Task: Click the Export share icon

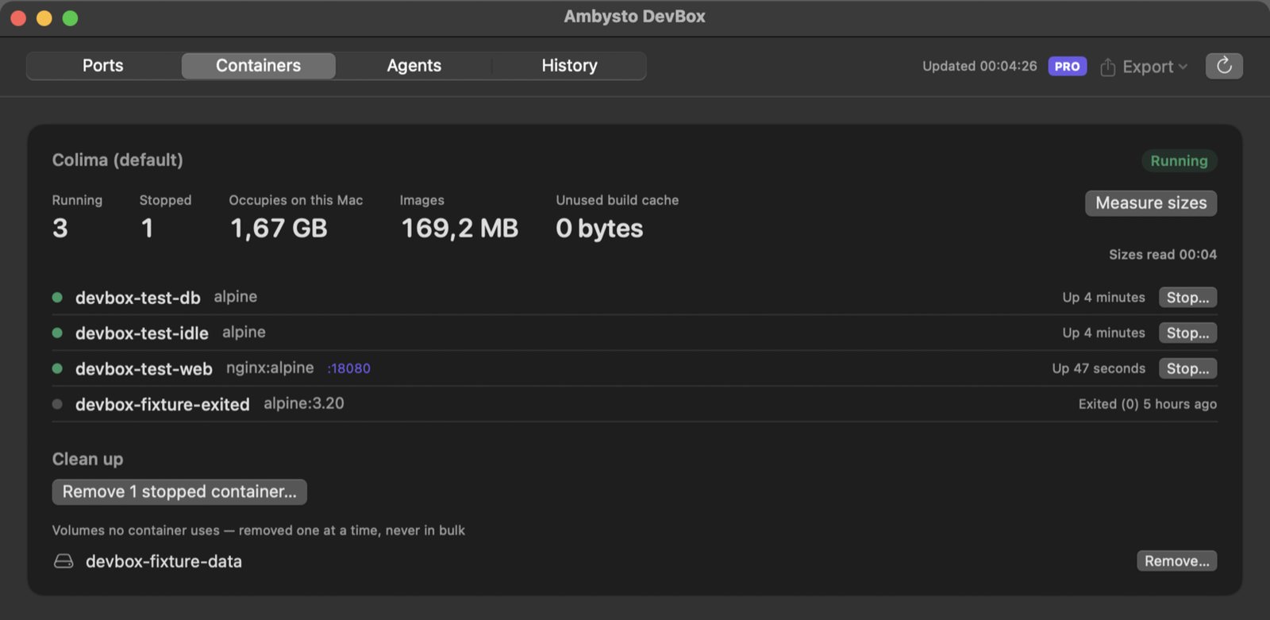Action: click(x=1108, y=67)
